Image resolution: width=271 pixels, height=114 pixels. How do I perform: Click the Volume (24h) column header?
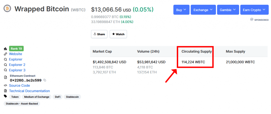(148, 51)
